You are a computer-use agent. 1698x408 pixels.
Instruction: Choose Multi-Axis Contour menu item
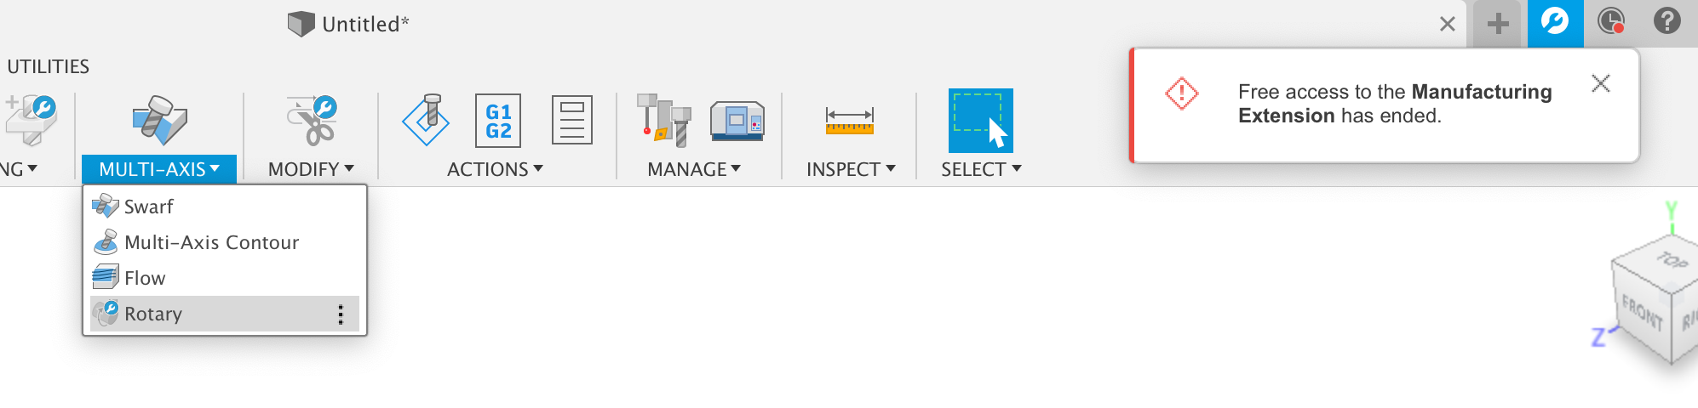click(x=211, y=242)
